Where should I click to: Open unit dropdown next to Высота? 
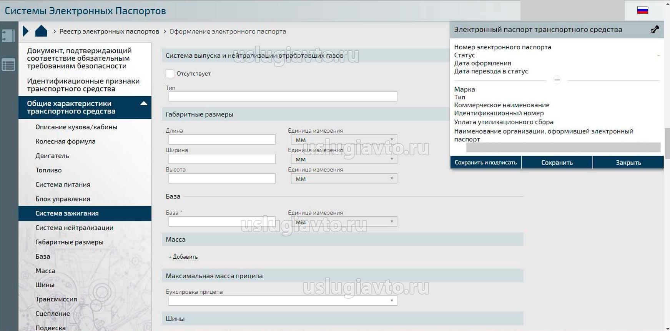pyautogui.click(x=344, y=178)
